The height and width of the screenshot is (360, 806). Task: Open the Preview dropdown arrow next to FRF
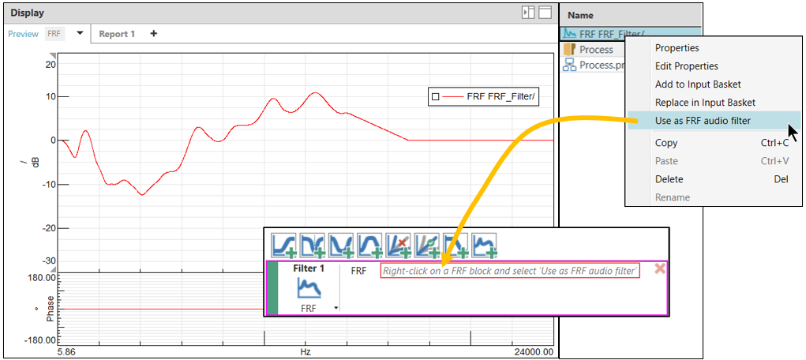[80, 34]
